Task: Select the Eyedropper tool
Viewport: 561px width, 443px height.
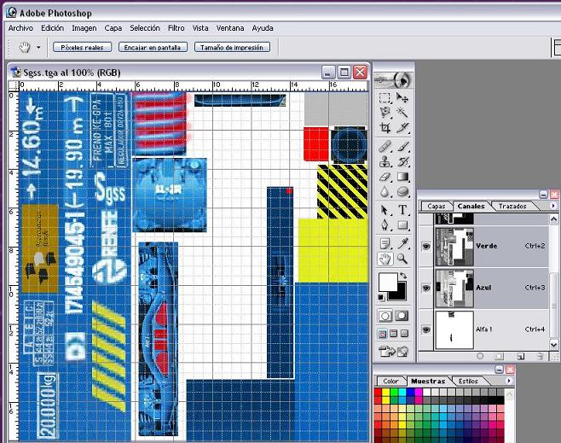Action: pyautogui.click(x=402, y=242)
